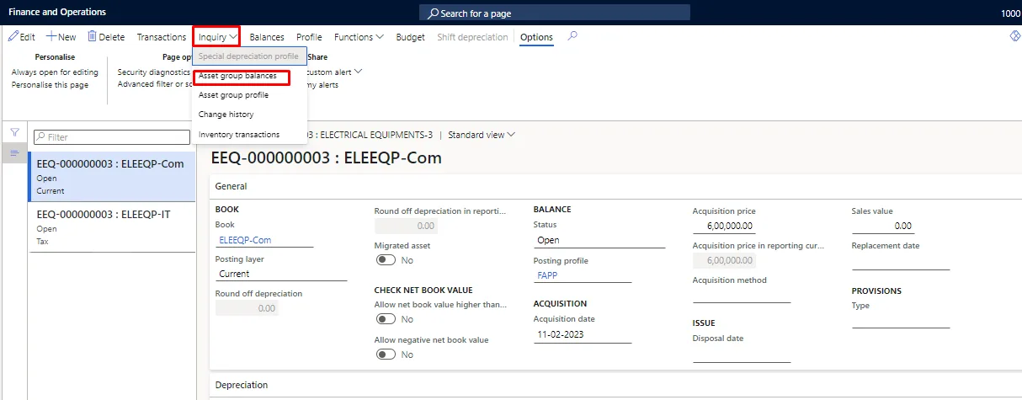Click Special depreciation profile menu entry
This screenshot has height=400, width=1022.
(x=249, y=56)
